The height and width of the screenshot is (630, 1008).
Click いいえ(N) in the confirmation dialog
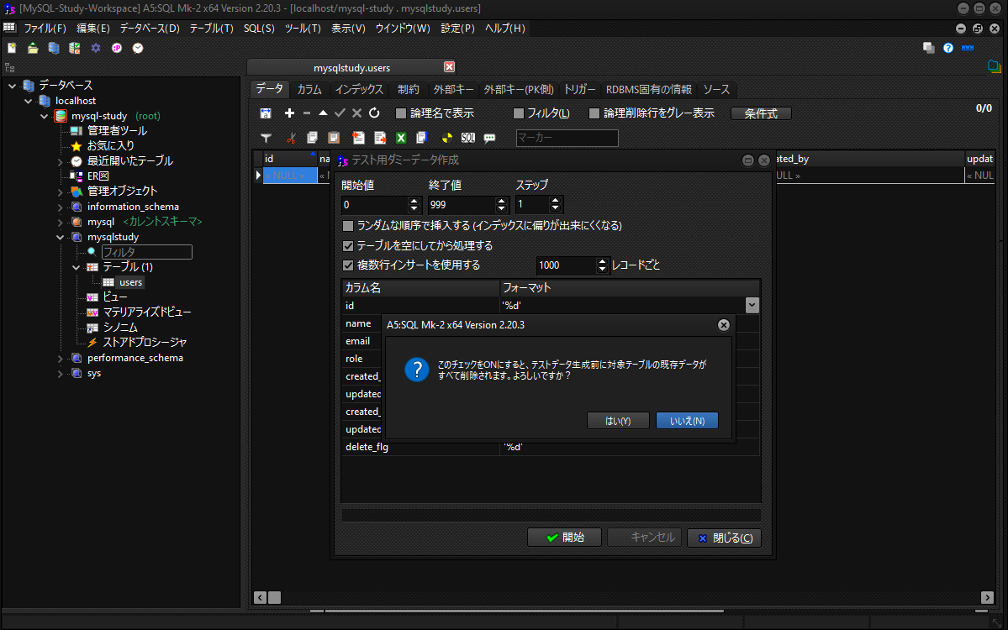tap(687, 421)
